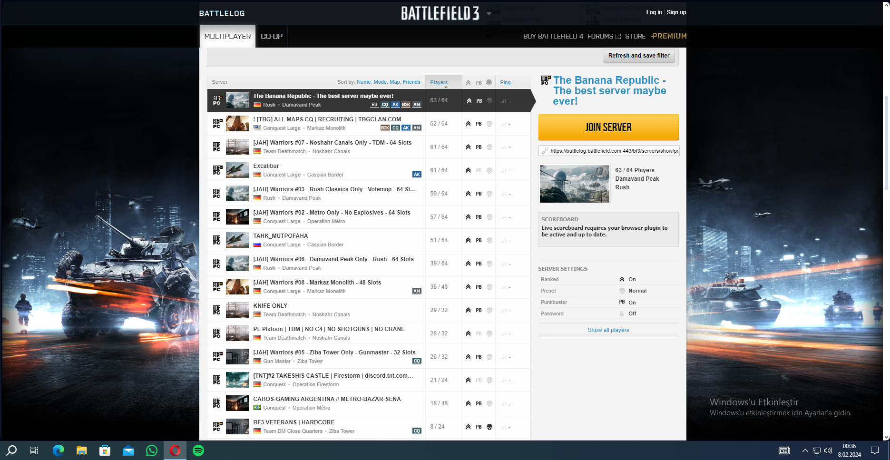
Task: Open WhatsApp from the taskbar
Action: point(152,450)
